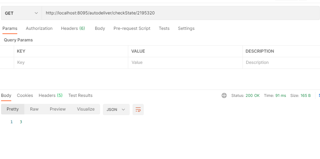This screenshot has width=320, height=159.
Task: Click the network globe icon
Action: [224, 95]
